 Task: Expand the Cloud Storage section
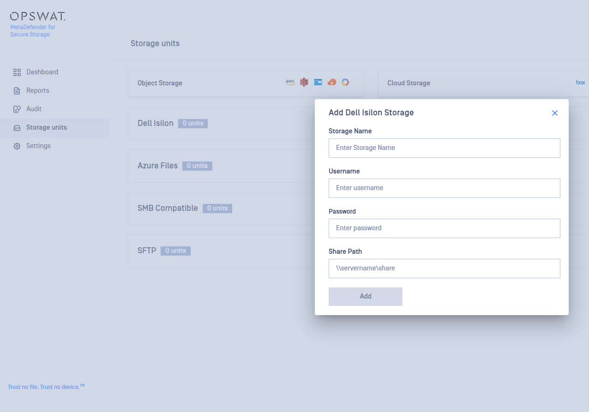pyautogui.click(x=483, y=84)
